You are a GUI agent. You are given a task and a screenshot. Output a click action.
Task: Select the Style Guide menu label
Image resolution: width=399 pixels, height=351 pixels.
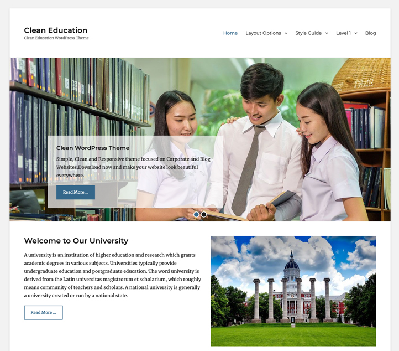click(308, 33)
